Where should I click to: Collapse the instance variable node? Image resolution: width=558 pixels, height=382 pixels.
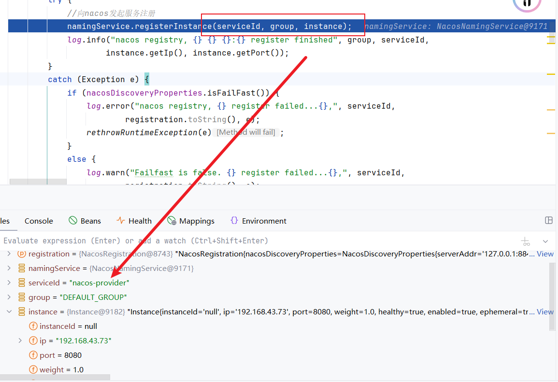point(9,312)
